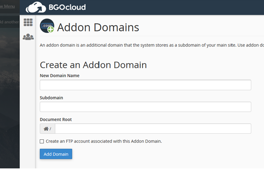
Task: Focus the Document Root text field
Action: click(x=153, y=129)
